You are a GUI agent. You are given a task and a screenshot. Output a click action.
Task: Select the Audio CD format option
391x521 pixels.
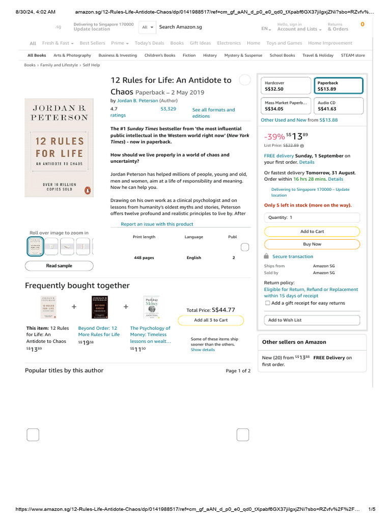point(339,106)
